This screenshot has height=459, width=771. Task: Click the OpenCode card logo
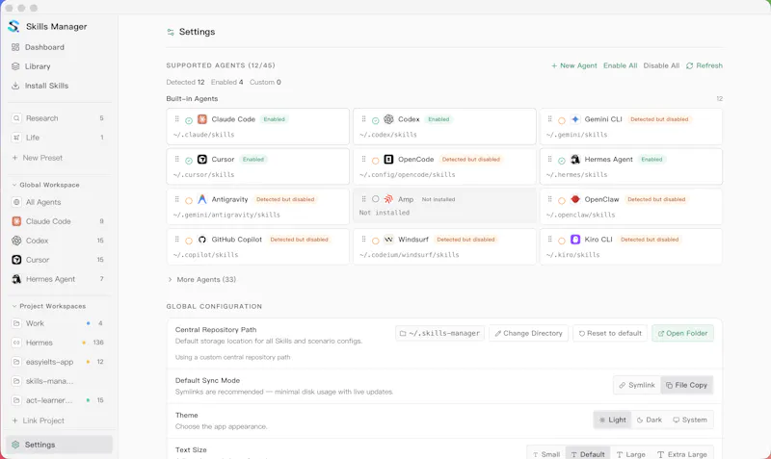pos(388,160)
